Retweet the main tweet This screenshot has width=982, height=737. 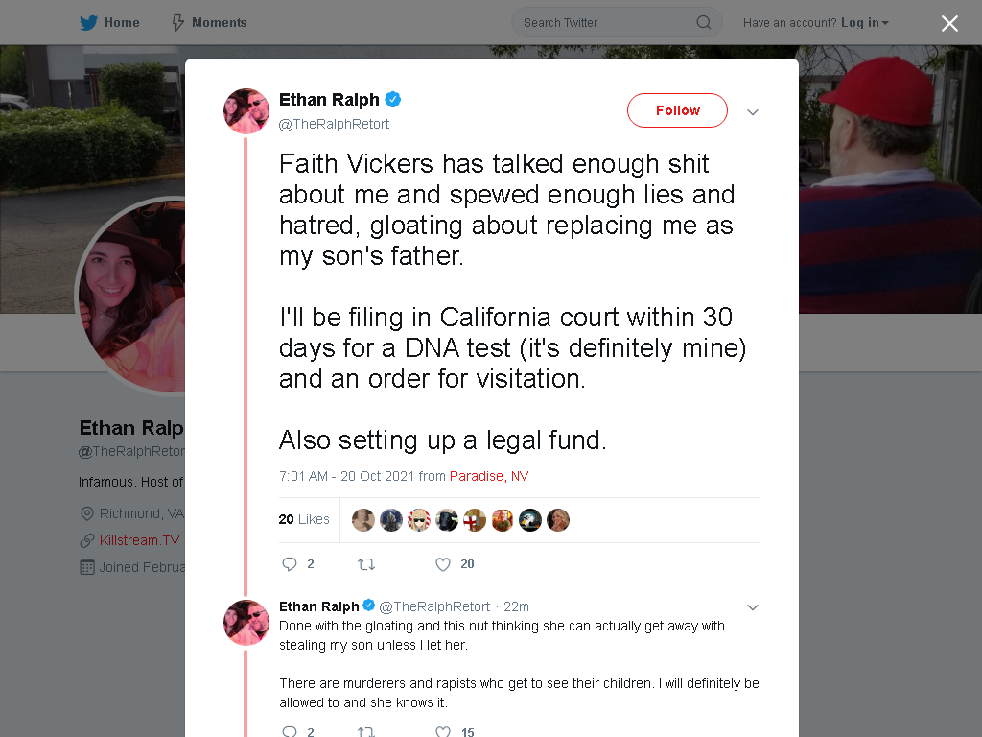[x=366, y=564]
